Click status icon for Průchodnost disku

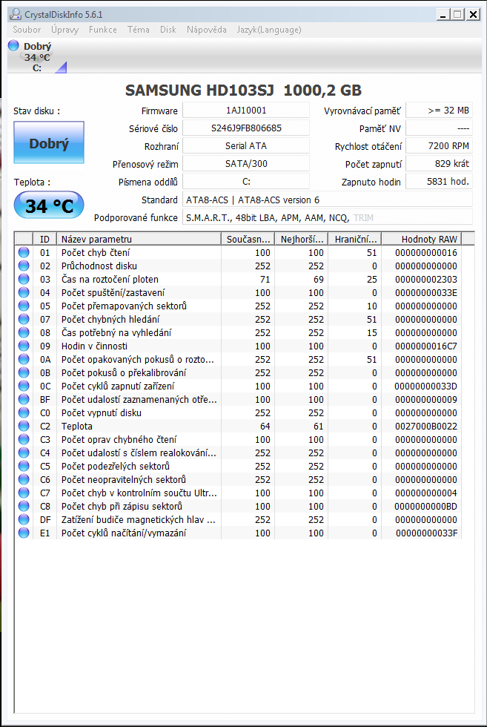24,266
